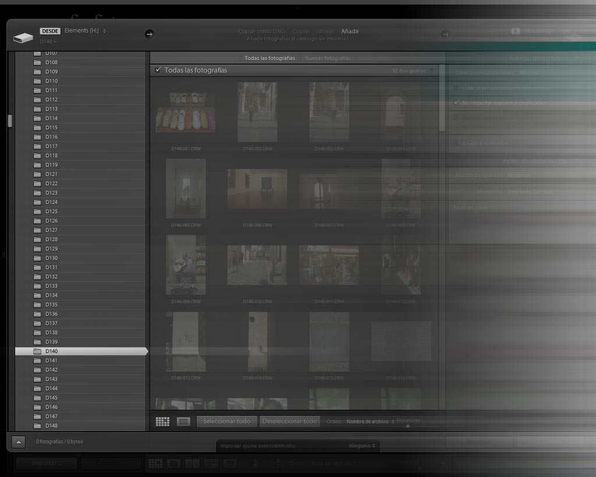The image size is (596, 477).
Task: Click 0 fotografías / 0 bytes status text
Action: pos(59,441)
